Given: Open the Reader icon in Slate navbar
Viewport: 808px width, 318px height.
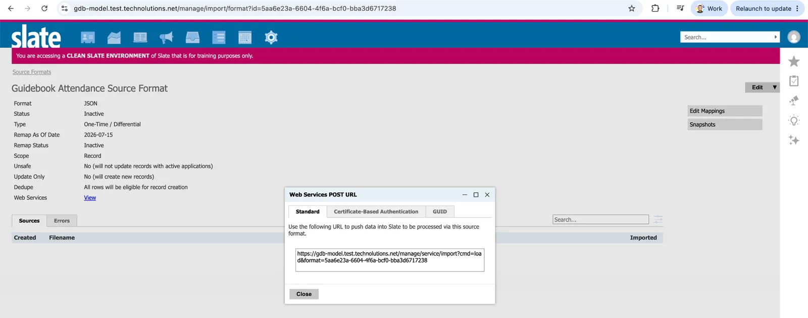Looking at the screenshot, I should tap(140, 37).
